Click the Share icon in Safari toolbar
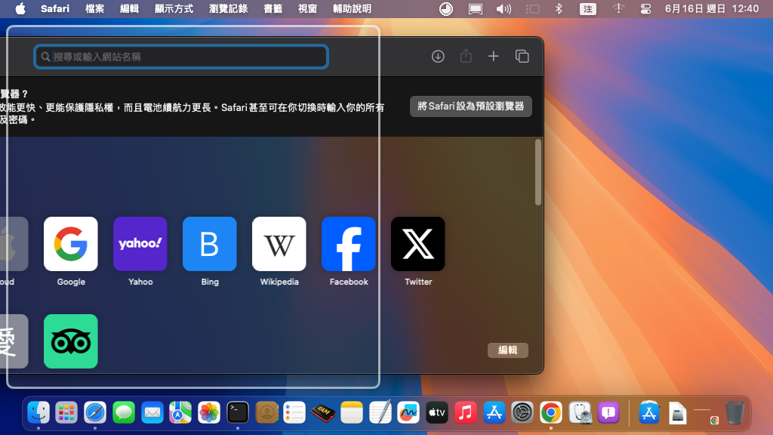This screenshot has height=435, width=773. click(x=466, y=56)
